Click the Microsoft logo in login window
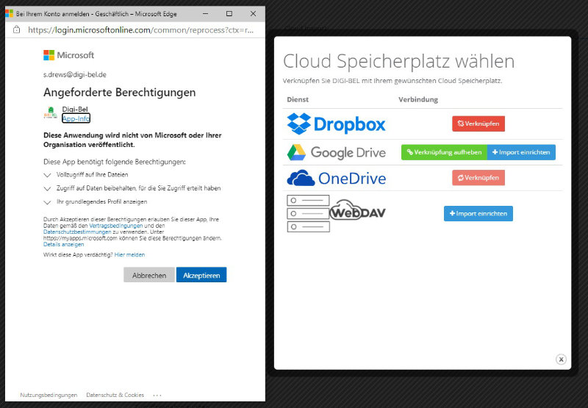 tap(68, 55)
